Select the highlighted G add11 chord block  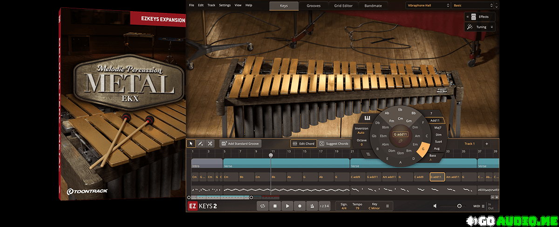coord(437,177)
